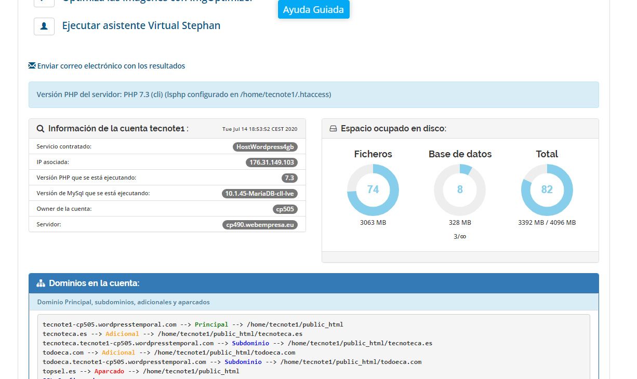Viewport: 637px width, 379px height.
Task: Click the sitemap icon in Dominios header
Action: click(41, 283)
